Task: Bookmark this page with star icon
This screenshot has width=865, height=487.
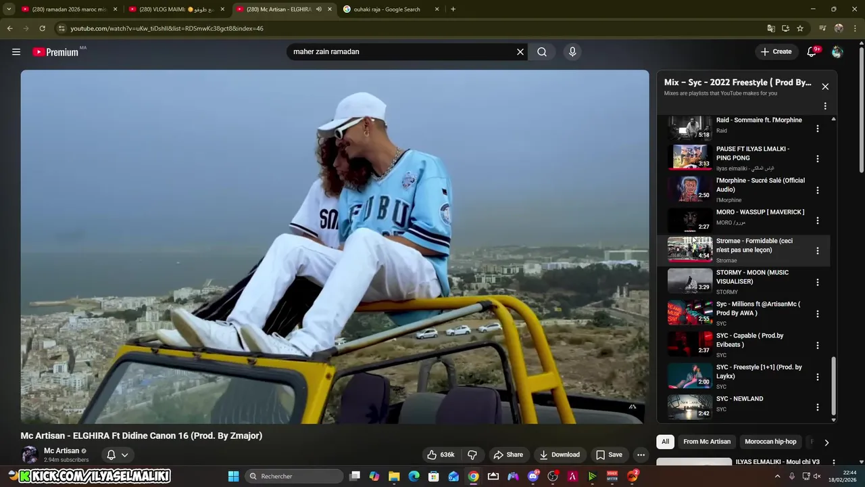Action: pyautogui.click(x=800, y=28)
